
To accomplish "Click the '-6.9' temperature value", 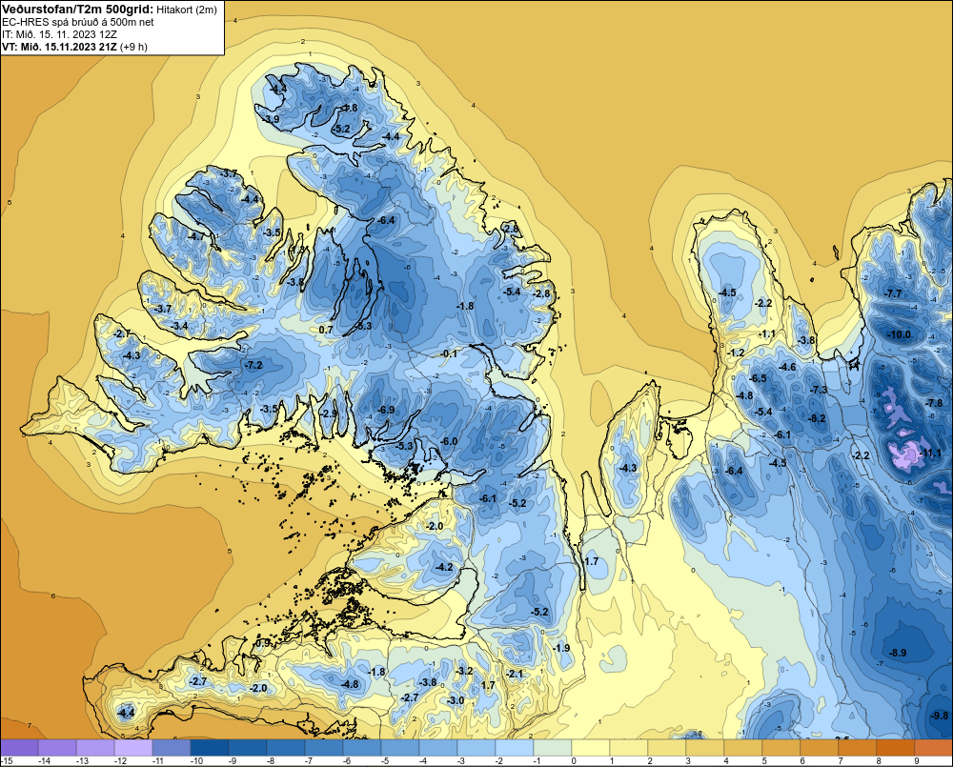I will (386, 410).
